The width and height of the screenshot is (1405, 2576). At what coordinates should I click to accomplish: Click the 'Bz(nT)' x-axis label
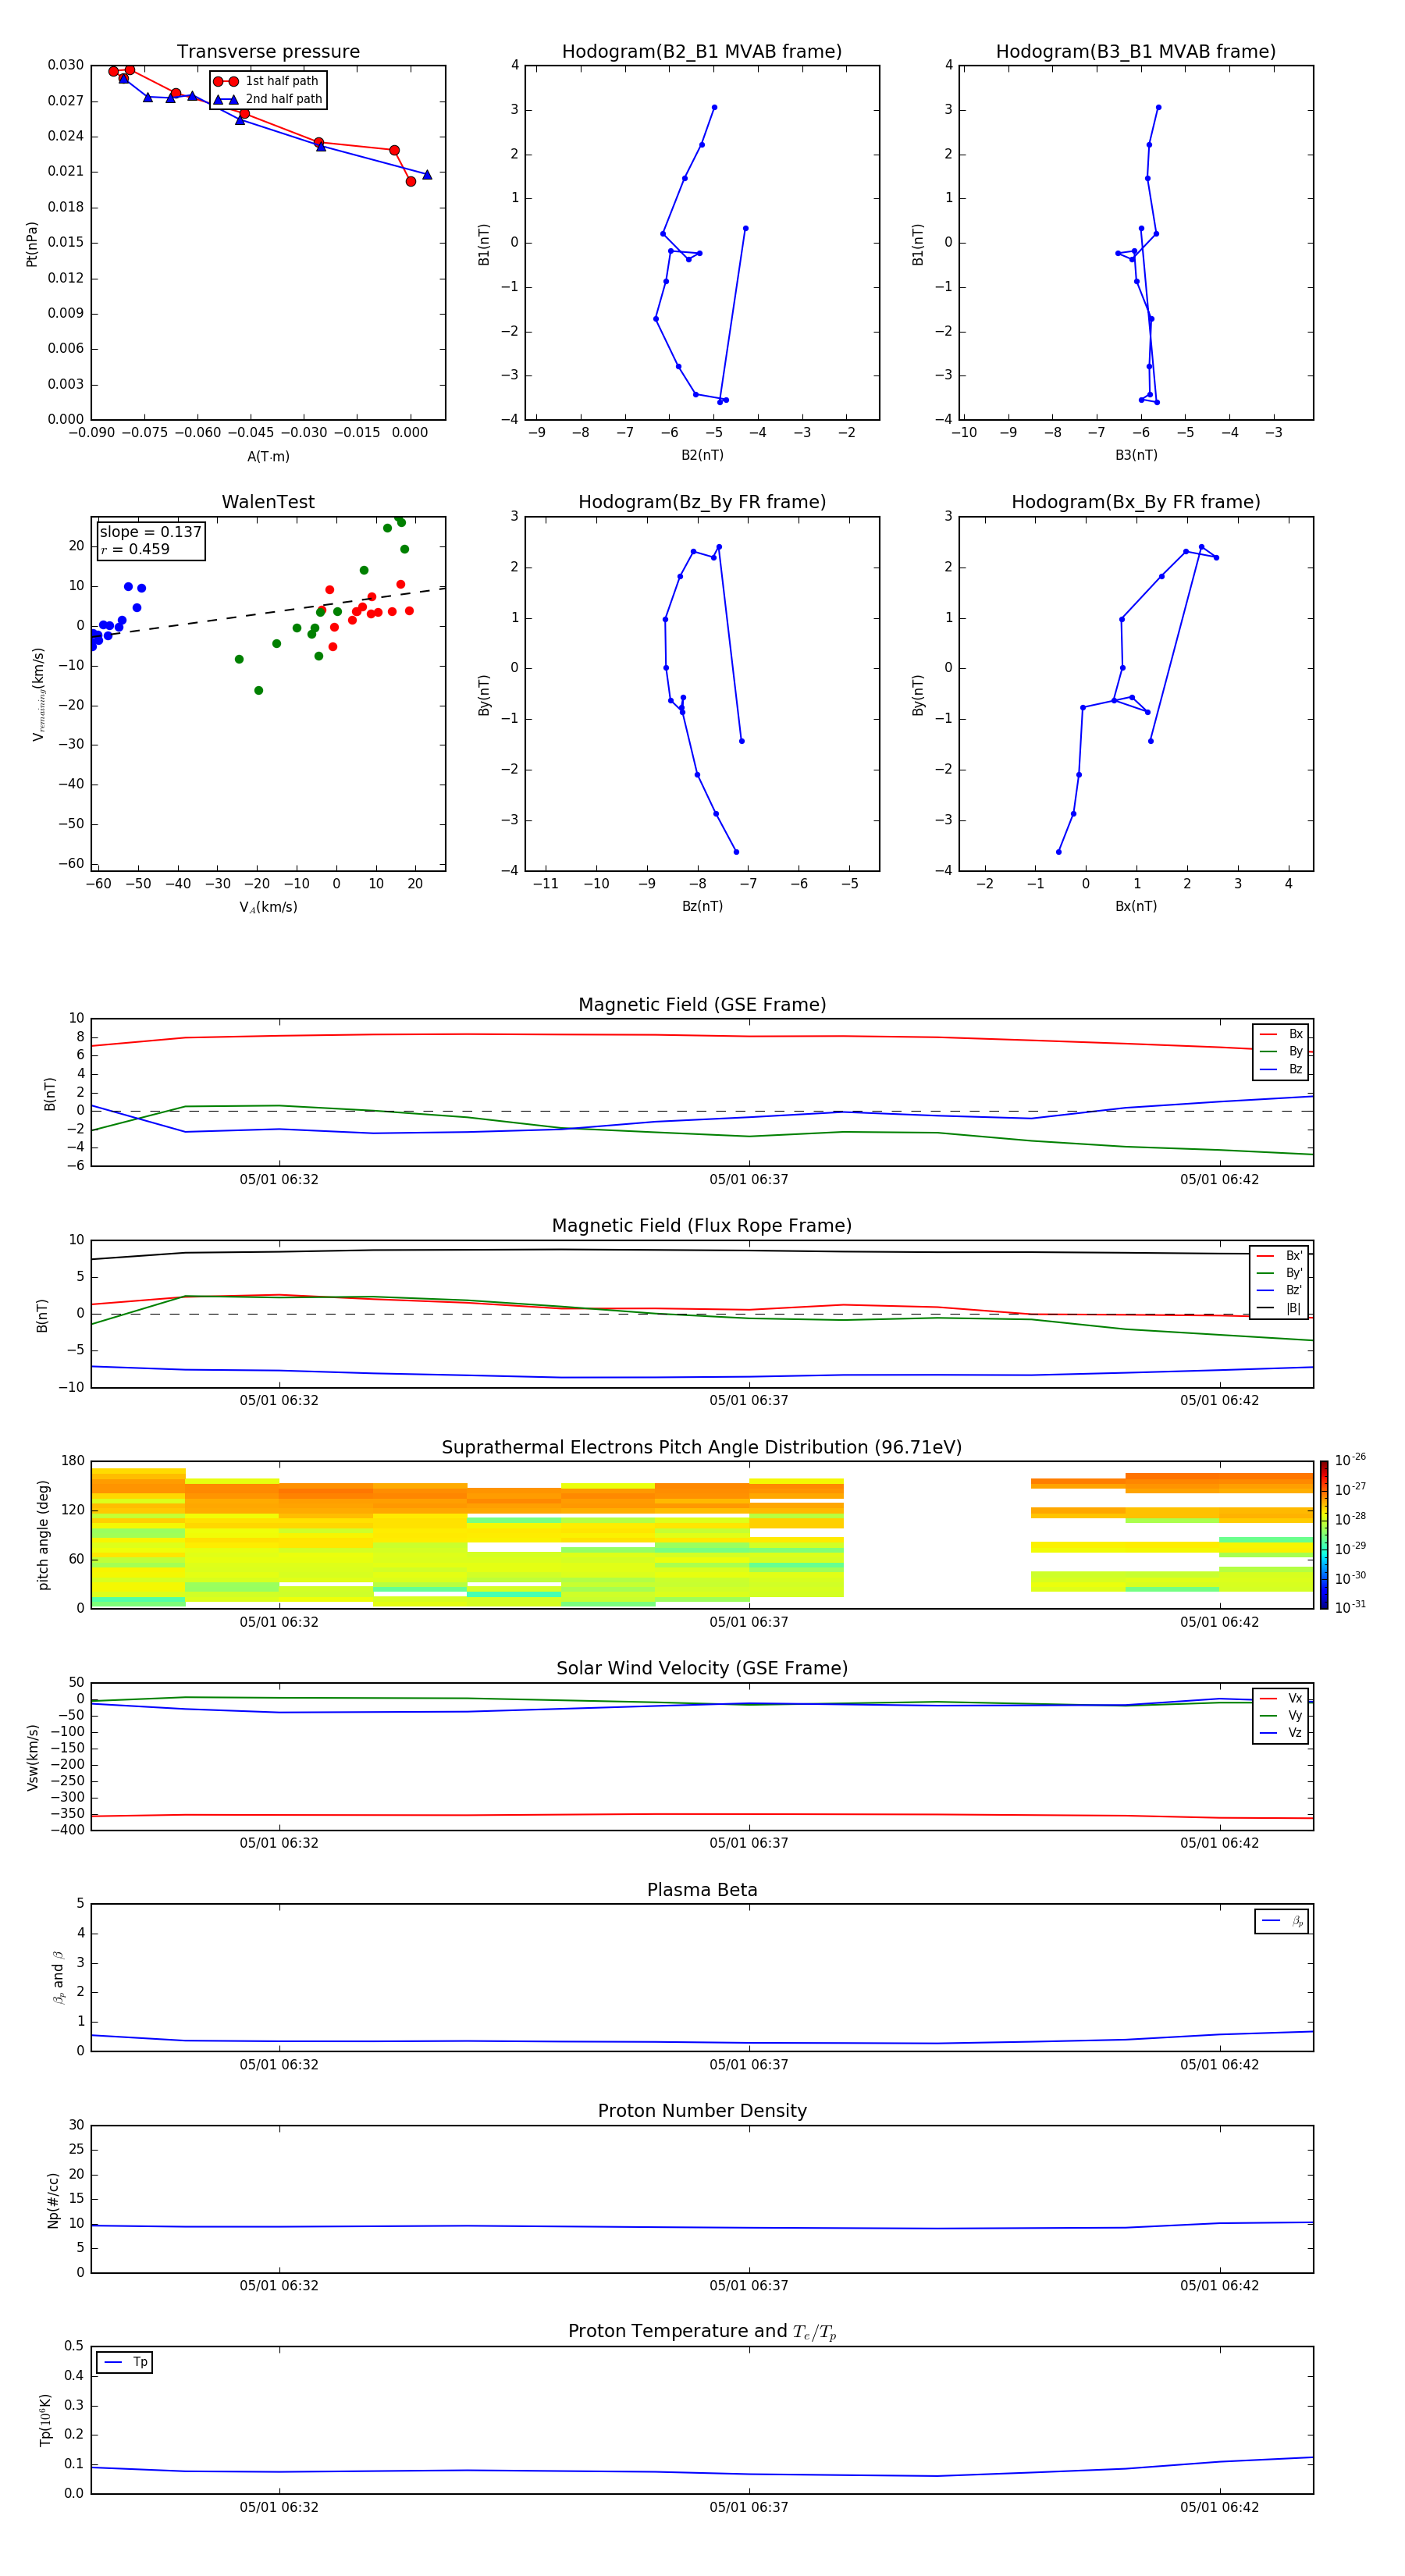[702, 906]
